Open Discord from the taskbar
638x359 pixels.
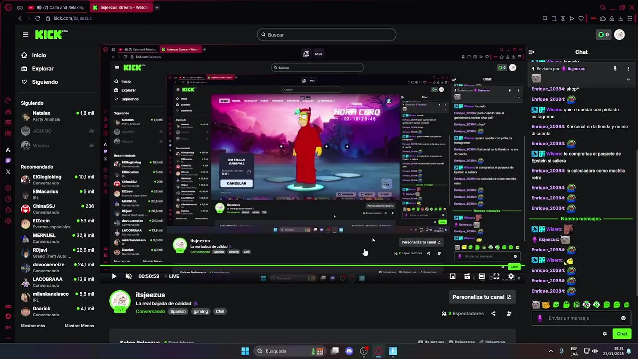[349, 351]
